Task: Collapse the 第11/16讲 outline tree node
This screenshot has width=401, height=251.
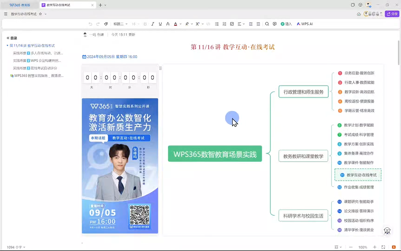Action: (x=7, y=45)
